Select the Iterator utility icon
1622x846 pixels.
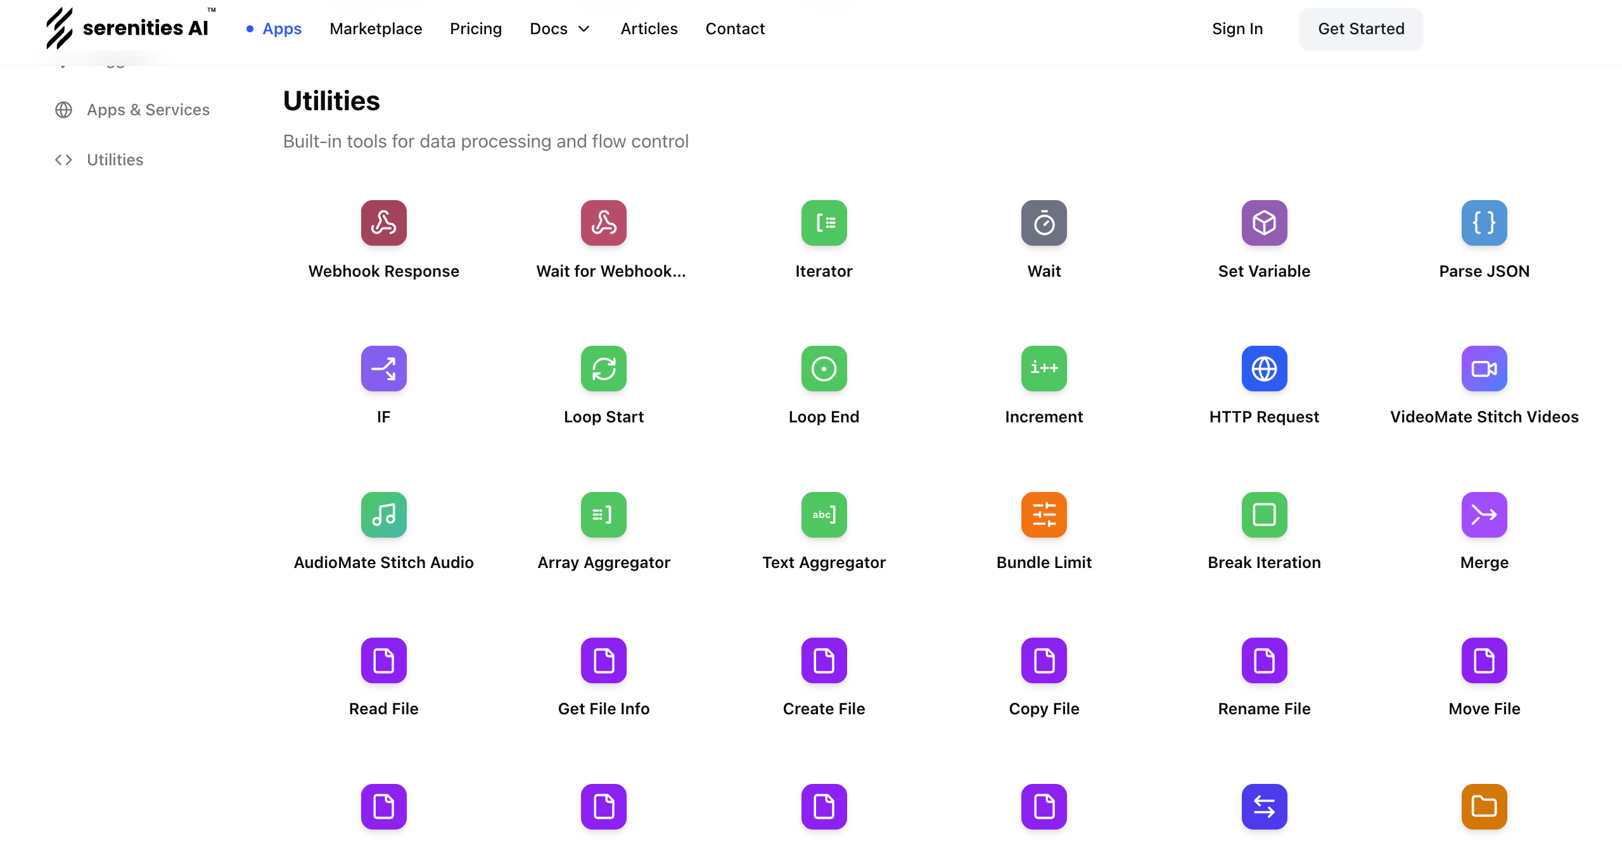824,223
